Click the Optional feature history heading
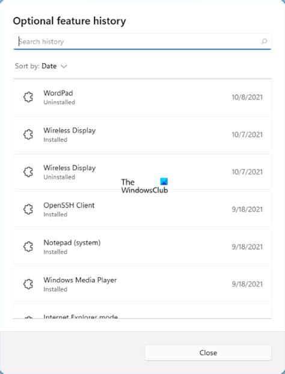 [69, 21]
